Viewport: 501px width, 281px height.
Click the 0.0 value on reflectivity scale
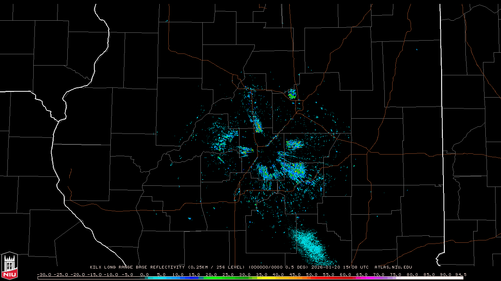(144, 274)
